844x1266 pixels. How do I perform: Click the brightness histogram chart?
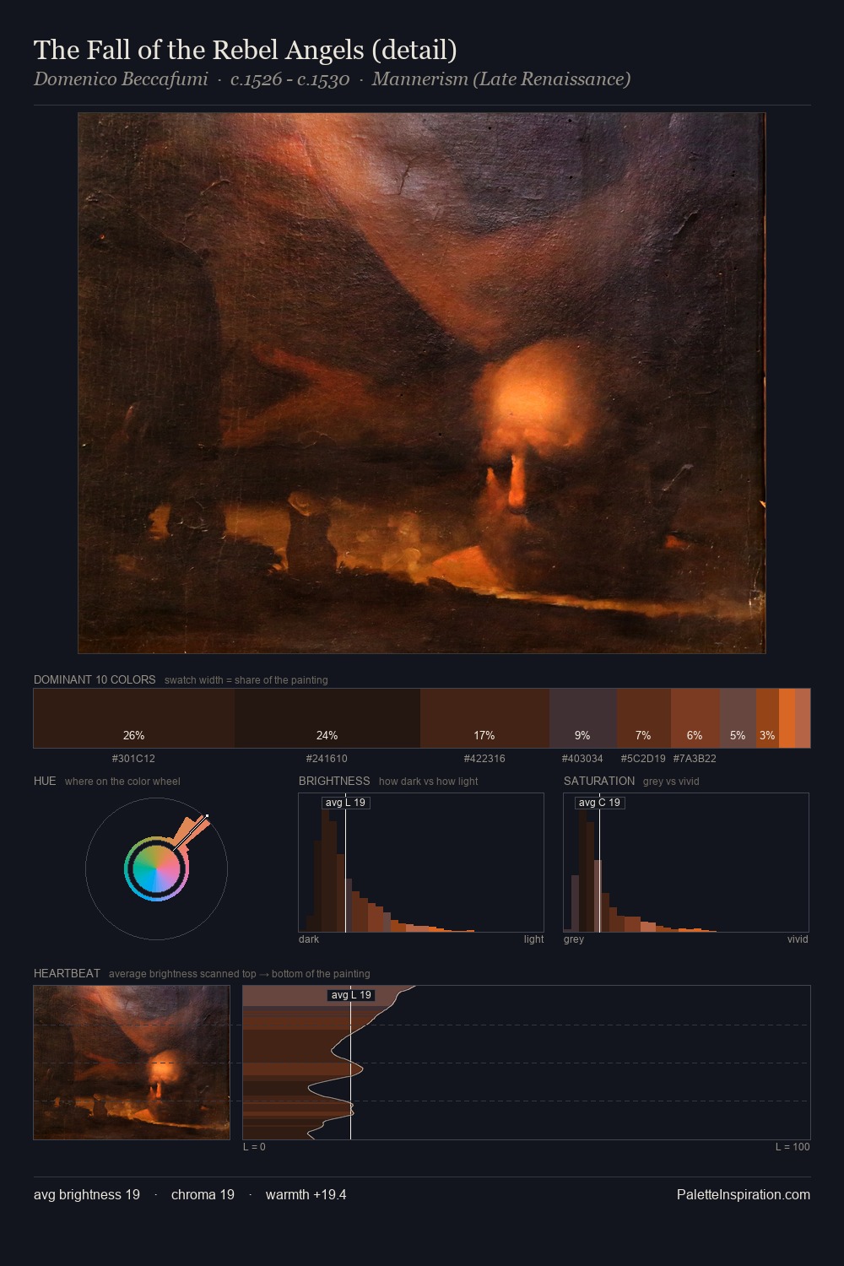pos(421,863)
